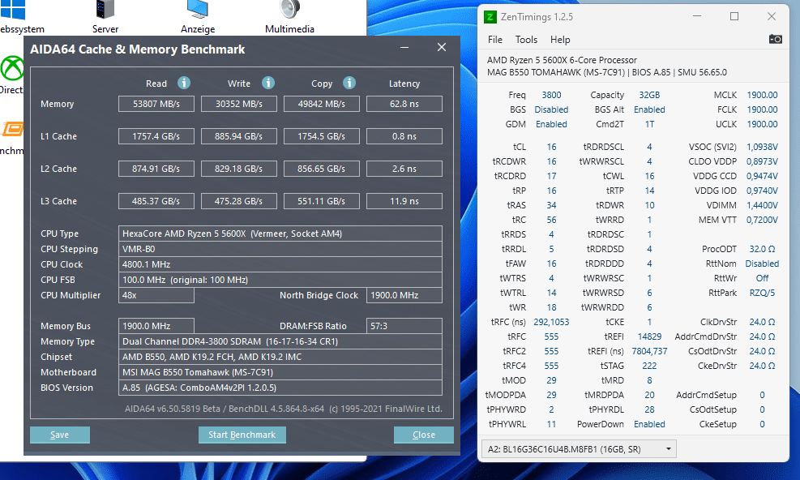Click the GDM Enabled value
The height and width of the screenshot is (480, 800).
click(551, 124)
